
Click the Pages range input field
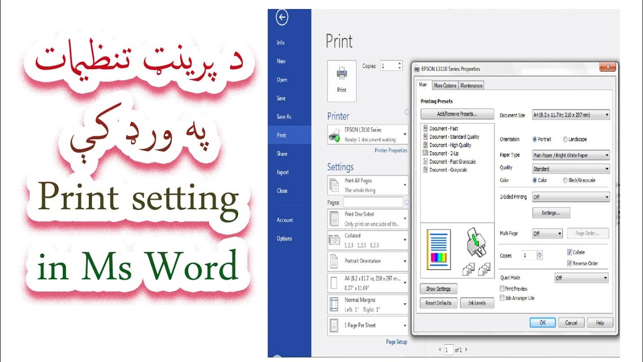coord(373,202)
